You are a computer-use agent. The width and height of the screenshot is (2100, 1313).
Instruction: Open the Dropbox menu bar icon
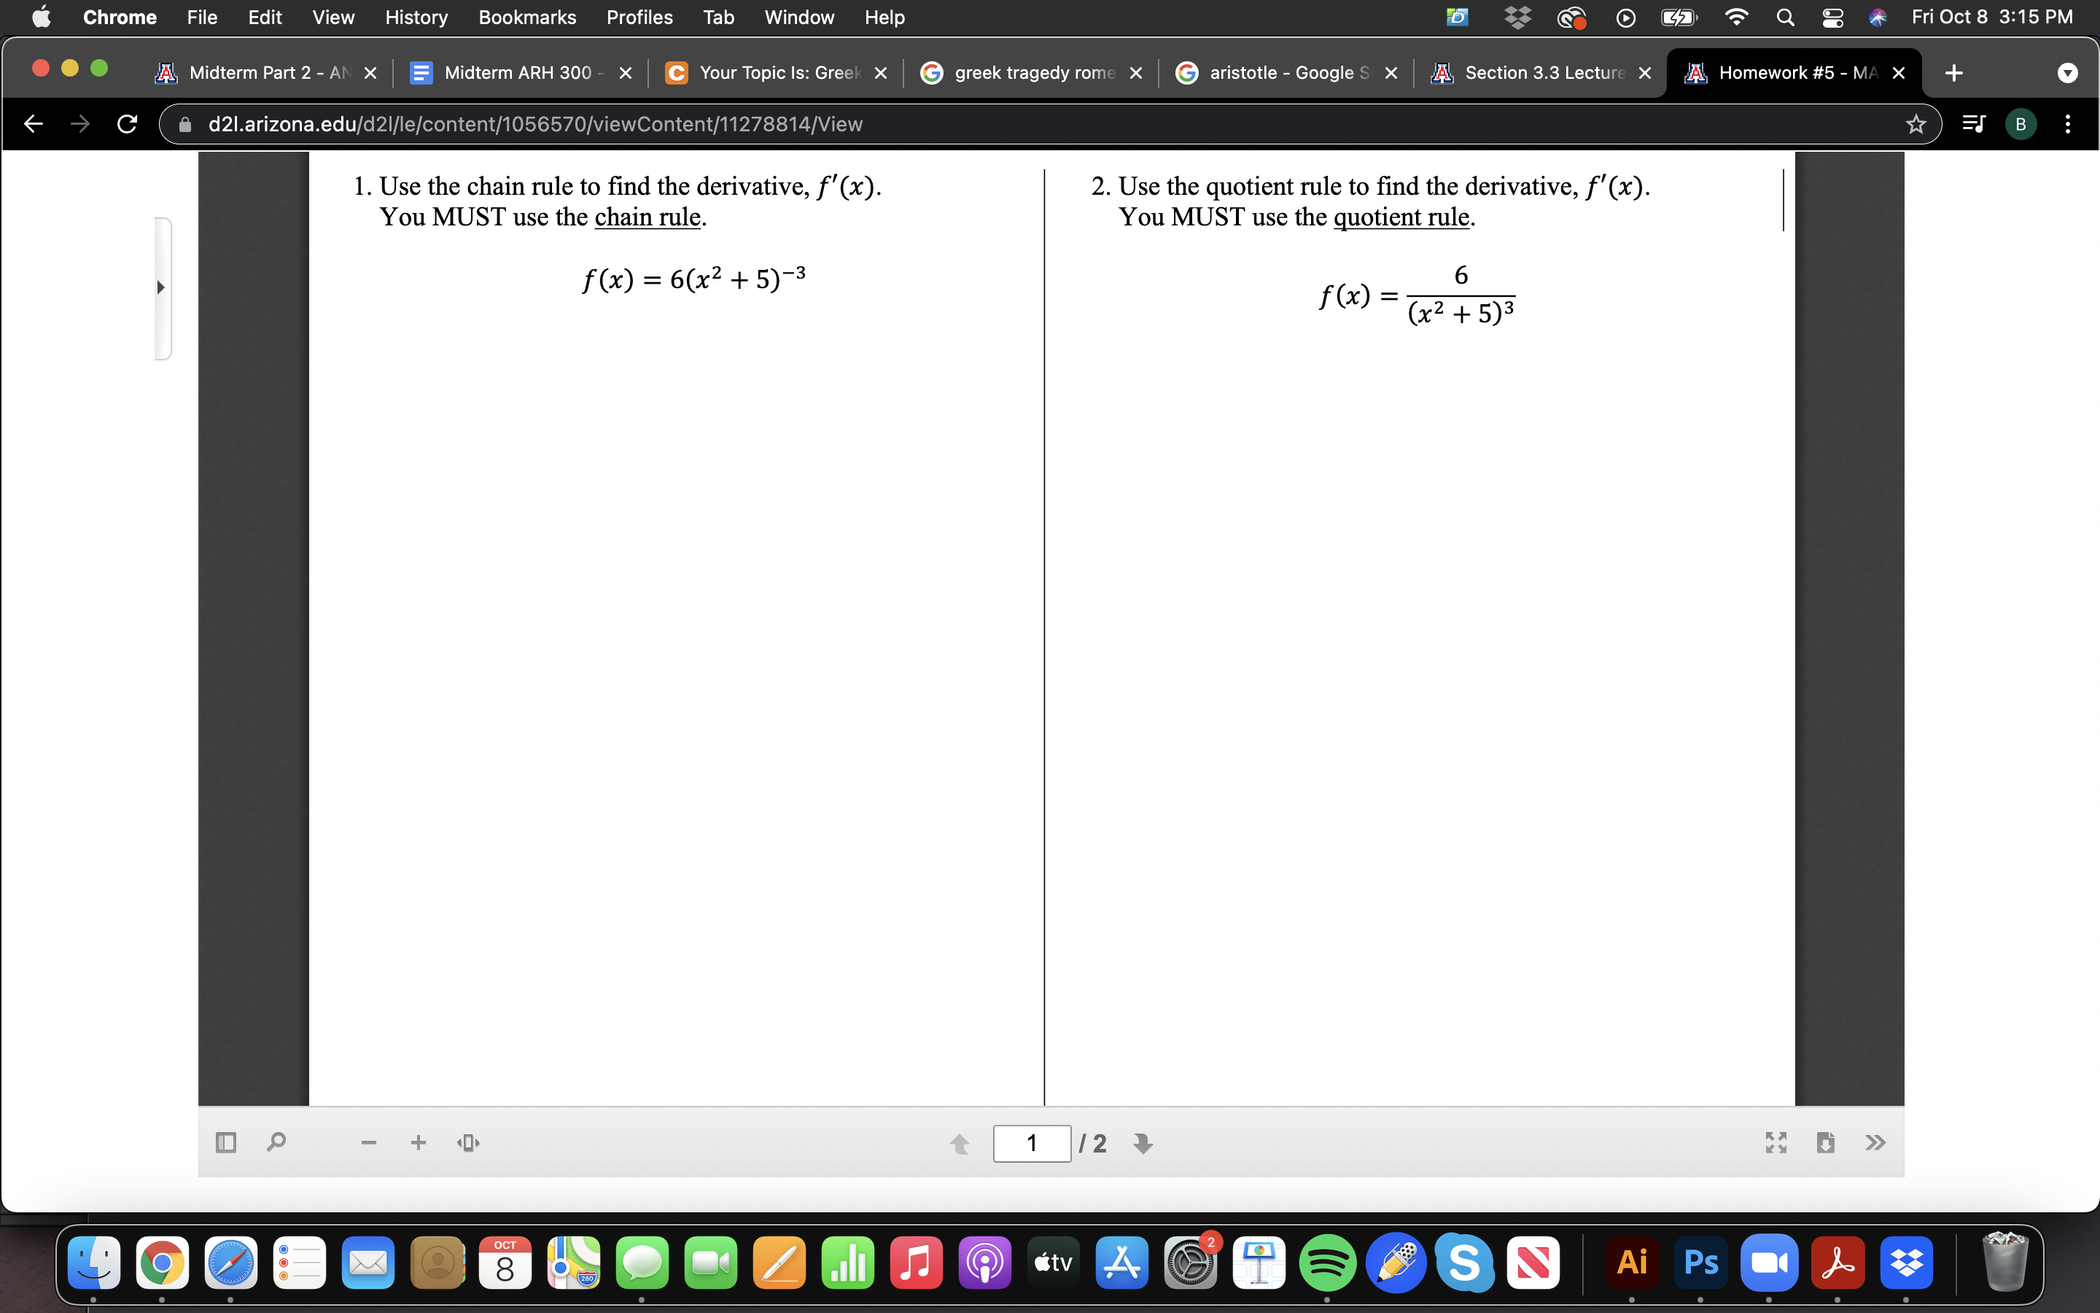click(1519, 18)
